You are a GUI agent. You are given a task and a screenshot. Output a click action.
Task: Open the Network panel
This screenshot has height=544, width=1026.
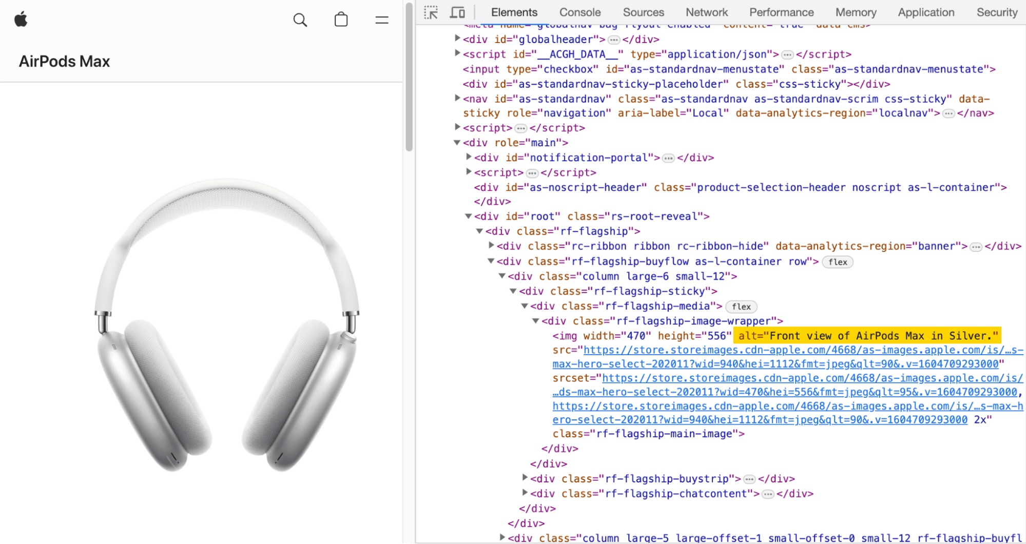(706, 12)
